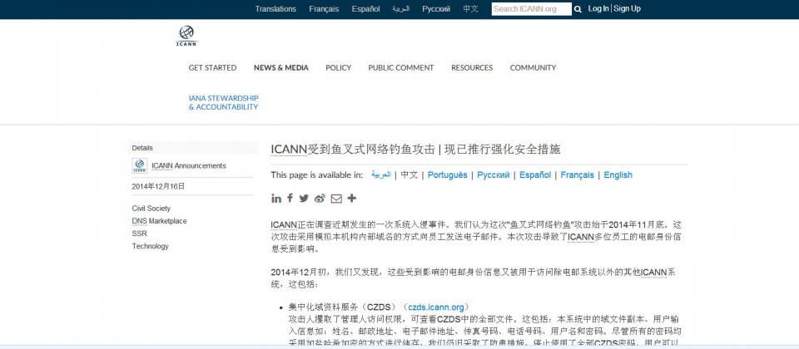Click Sign Up
The image size is (799, 349).
pos(628,8)
